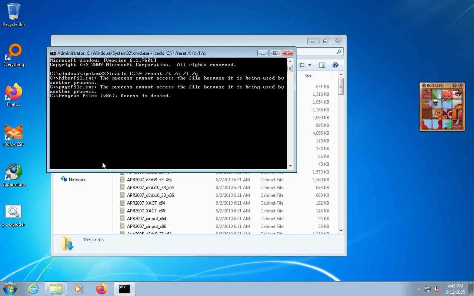Click the cabinet icon of APR2007_xinput_x86

[123, 226]
